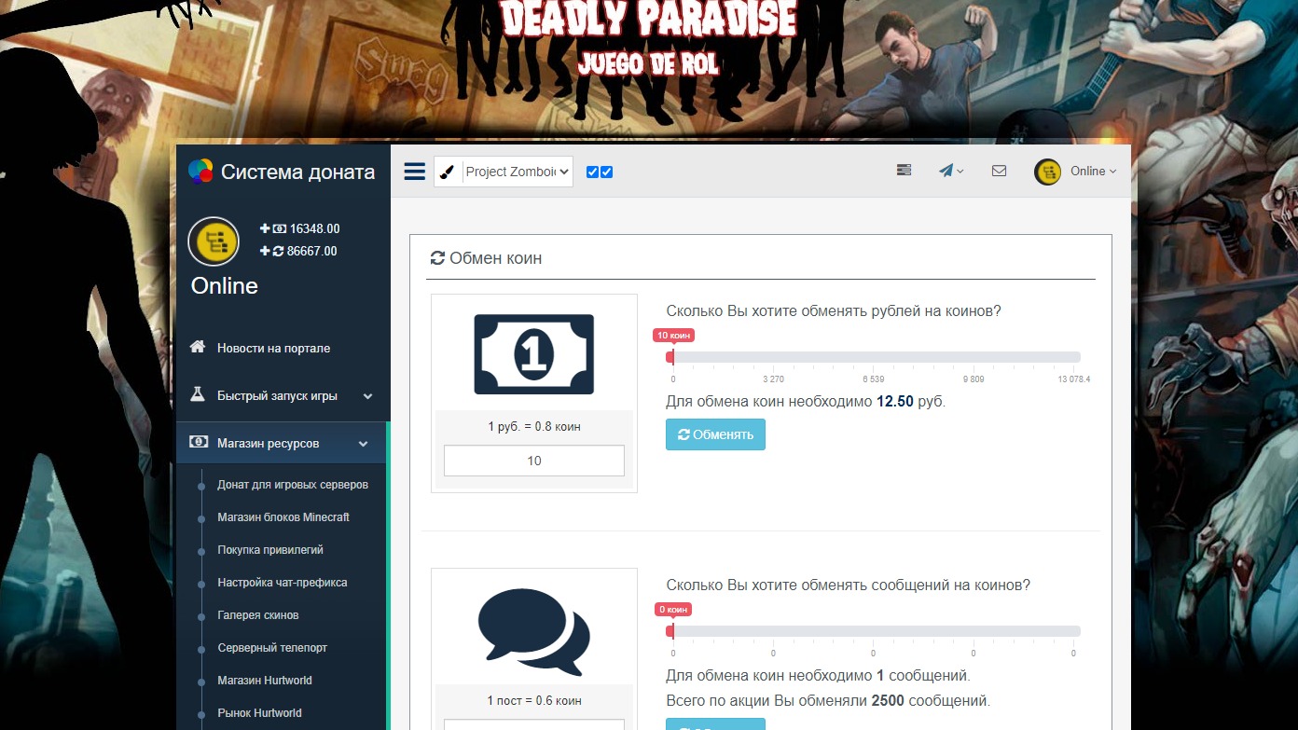Open Донат для игровых серверов menu item
Screen dimensions: 1298x730
[x=292, y=485]
